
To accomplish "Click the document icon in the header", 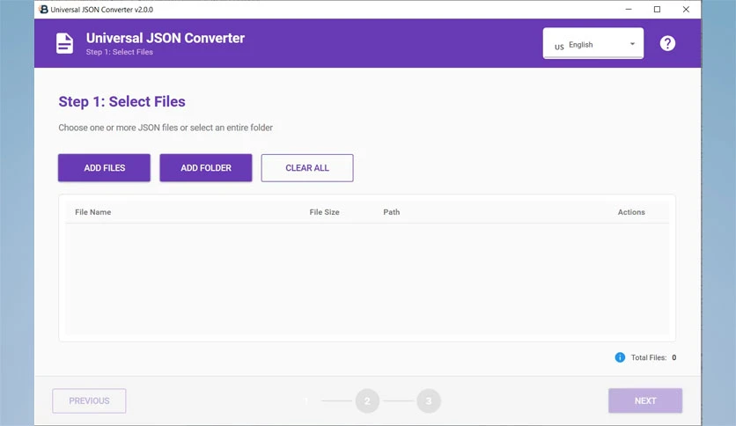I will point(65,44).
